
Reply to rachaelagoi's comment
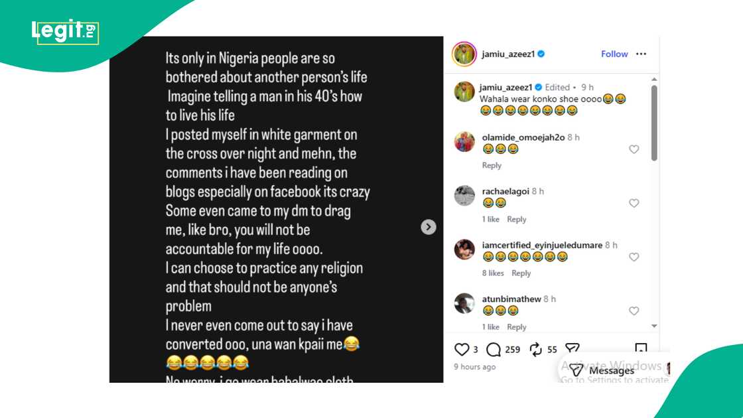pos(517,219)
